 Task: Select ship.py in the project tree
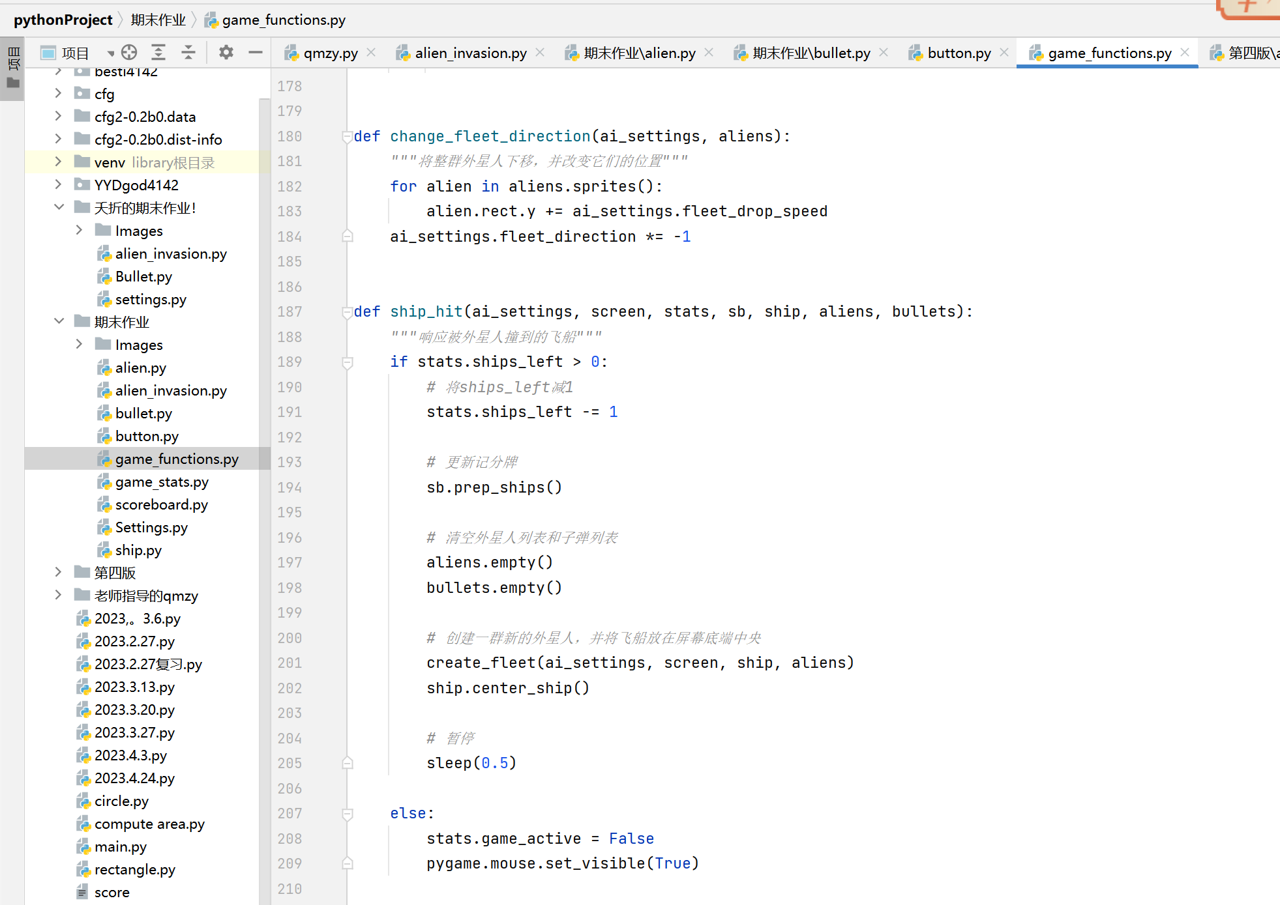click(138, 550)
